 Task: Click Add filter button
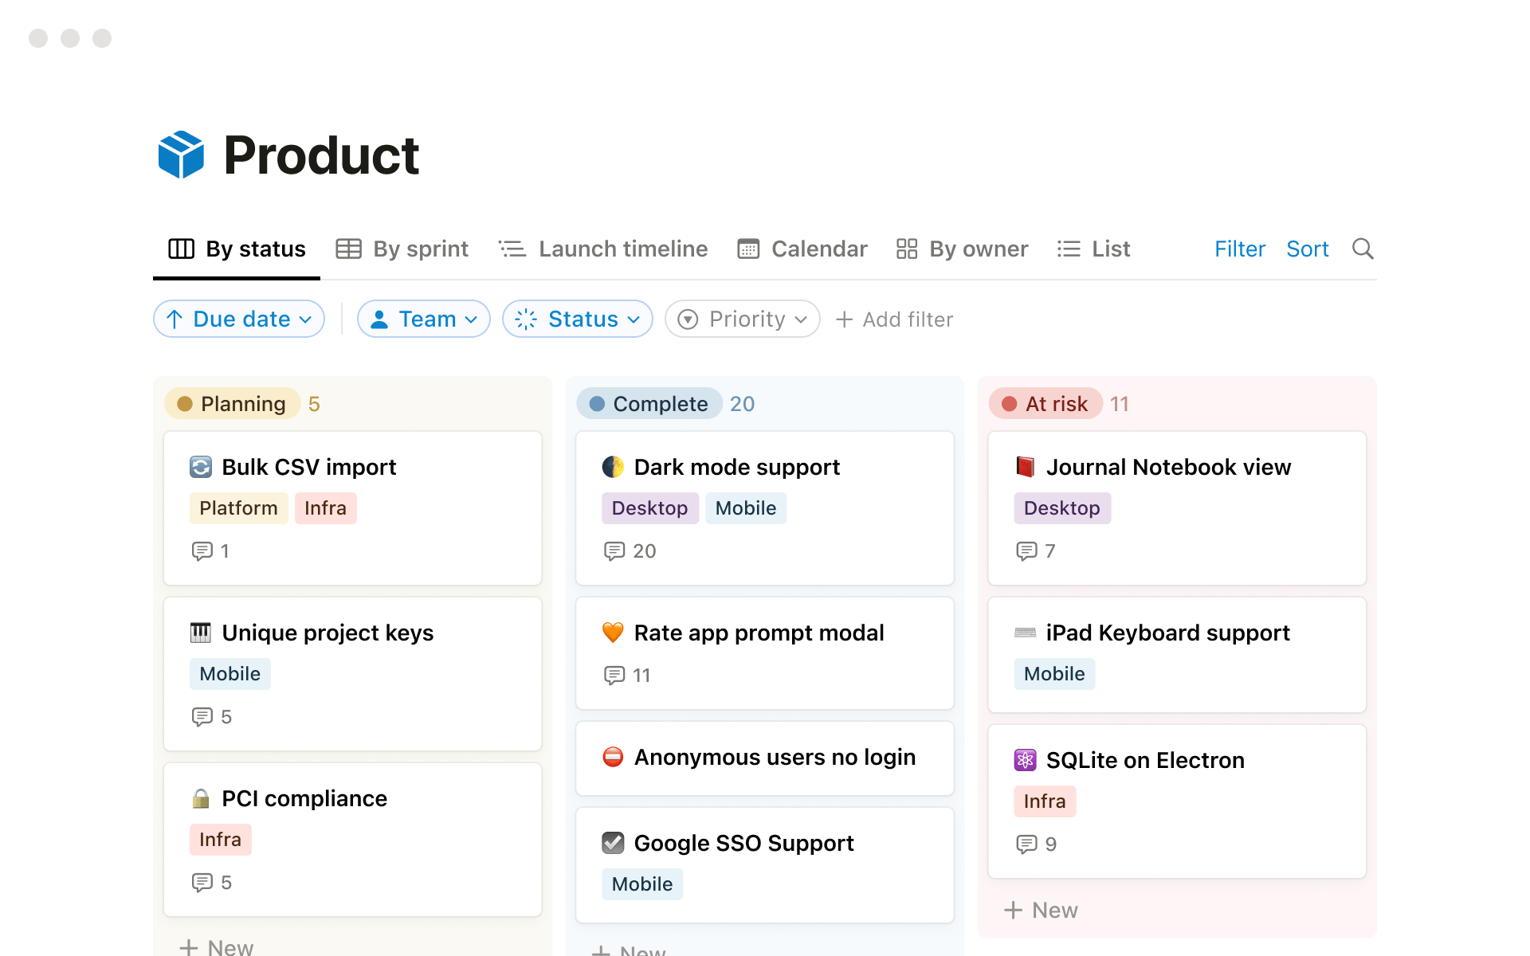point(894,319)
